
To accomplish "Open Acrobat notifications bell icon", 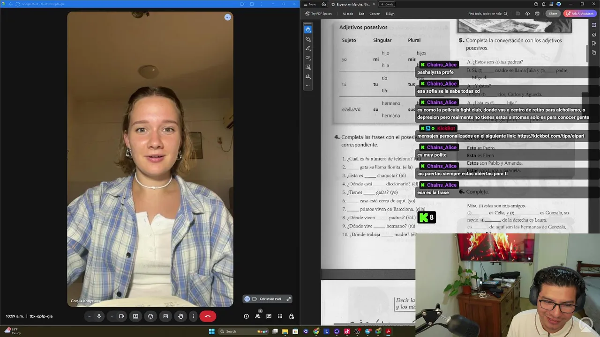I will tap(543, 4).
